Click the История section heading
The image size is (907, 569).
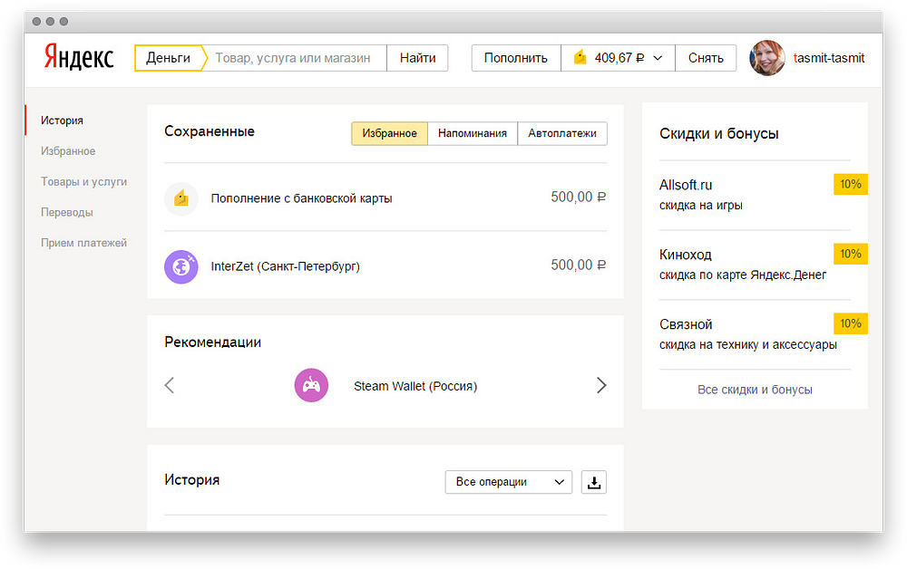click(192, 479)
